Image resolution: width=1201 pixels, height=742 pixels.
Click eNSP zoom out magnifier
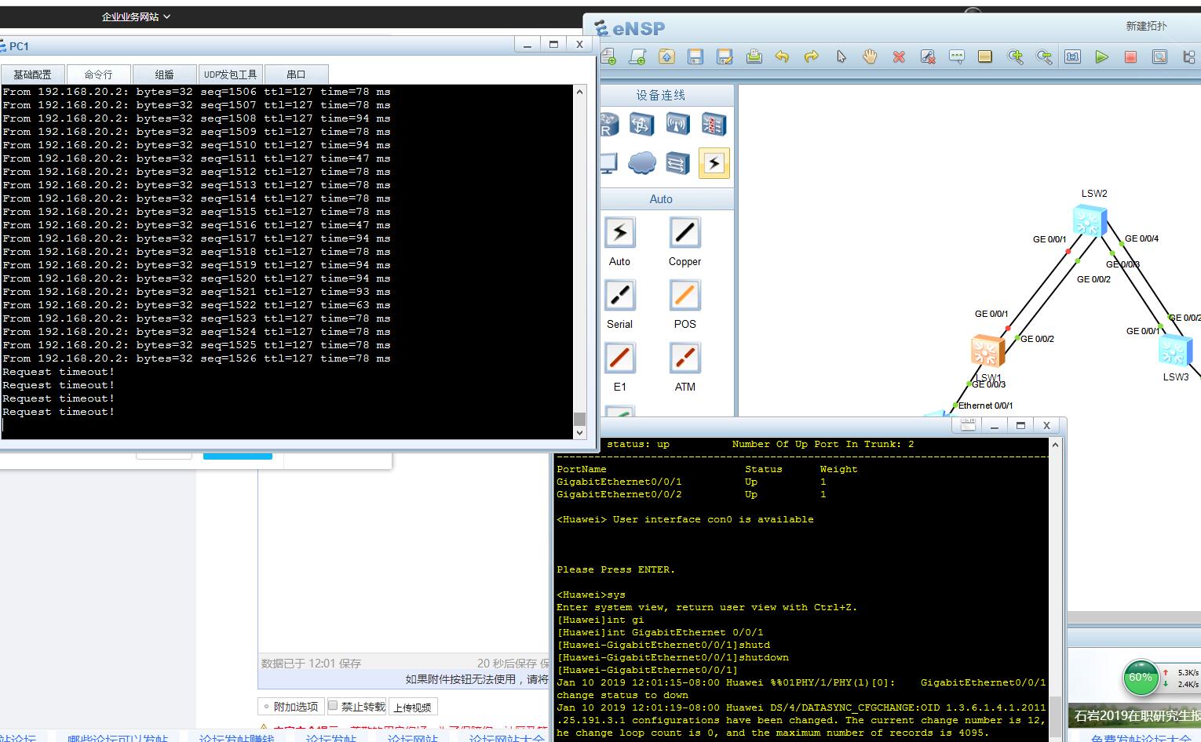(1044, 56)
